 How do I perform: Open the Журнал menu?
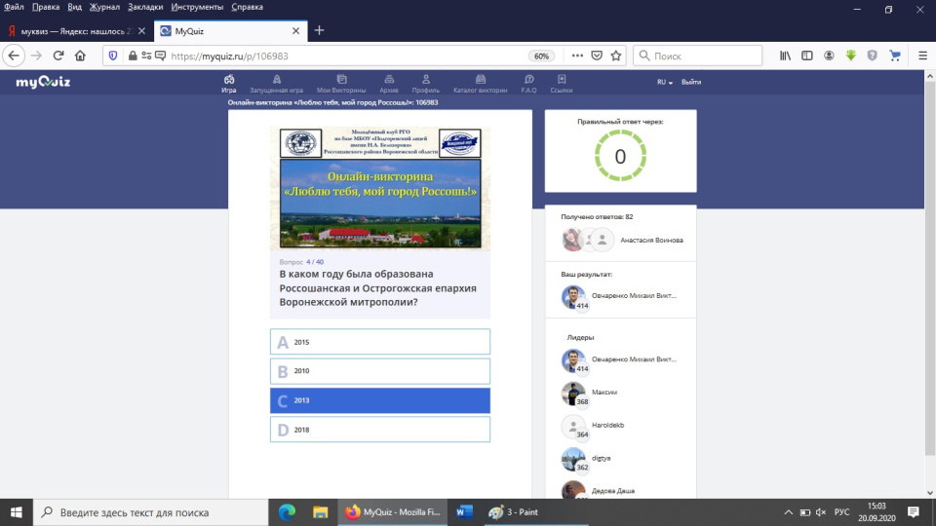point(104,7)
